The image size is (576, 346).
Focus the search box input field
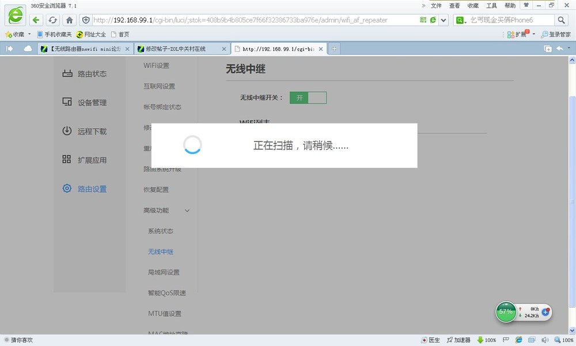coord(511,20)
